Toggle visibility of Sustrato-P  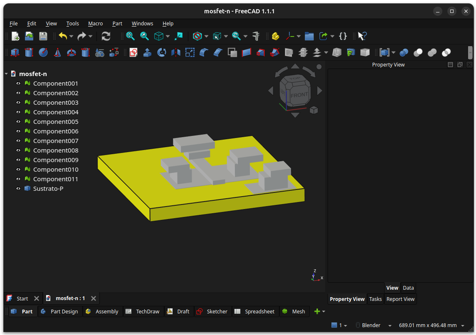pyautogui.click(x=18, y=188)
